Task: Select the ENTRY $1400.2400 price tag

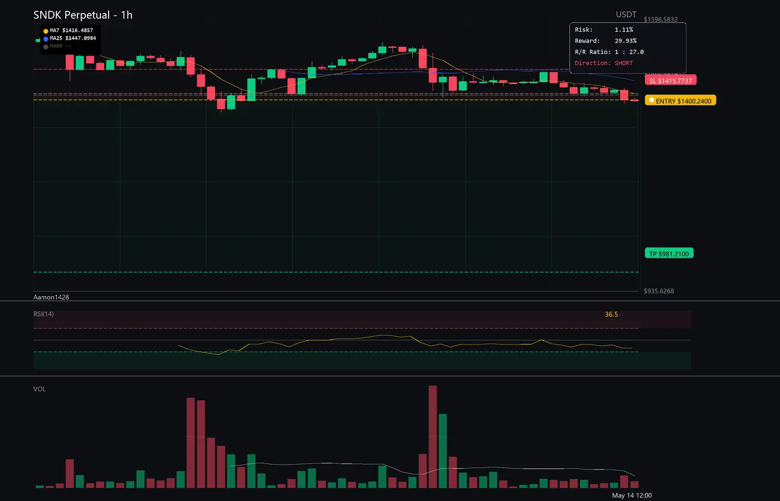Action: (680, 101)
